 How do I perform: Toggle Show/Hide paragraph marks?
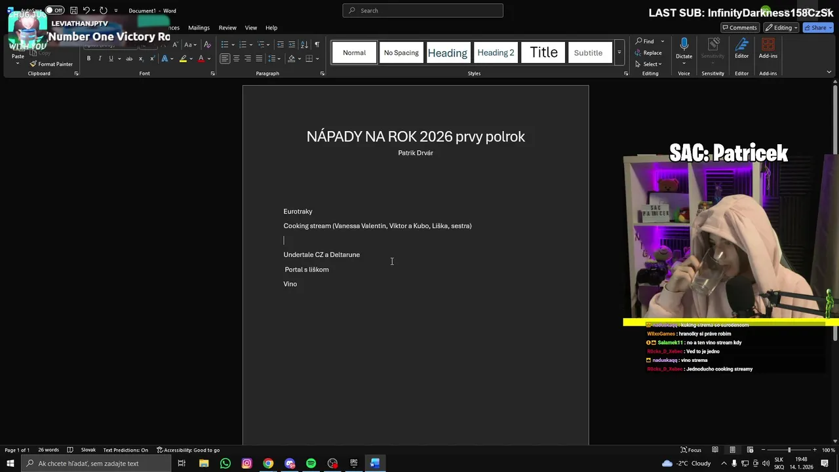pyautogui.click(x=317, y=45)
